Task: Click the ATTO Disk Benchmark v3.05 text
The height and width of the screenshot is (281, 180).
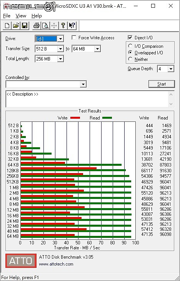Action: (66, 257)
